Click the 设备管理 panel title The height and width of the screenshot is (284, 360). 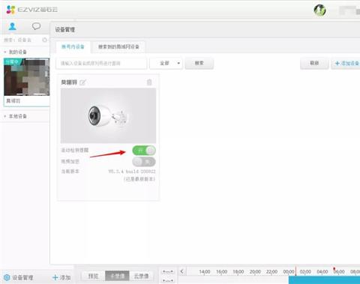(65, 30)
